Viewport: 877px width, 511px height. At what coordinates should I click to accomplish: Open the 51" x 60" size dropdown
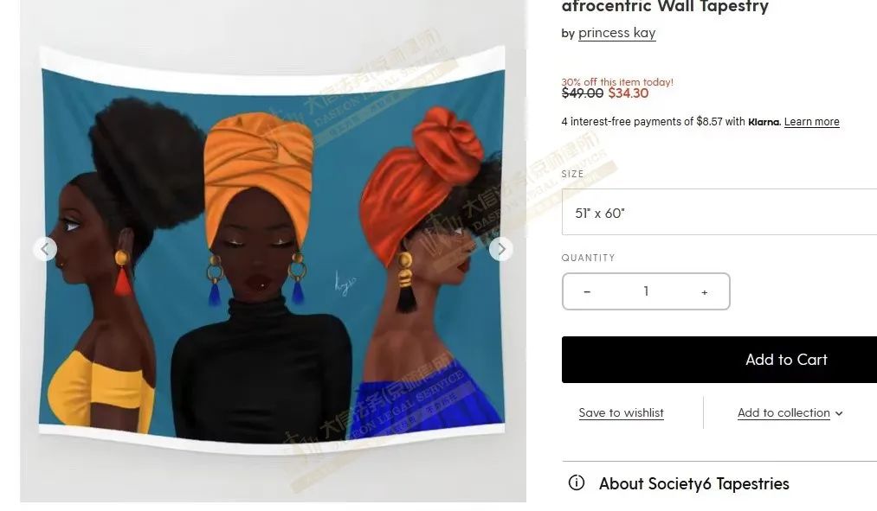719,212
